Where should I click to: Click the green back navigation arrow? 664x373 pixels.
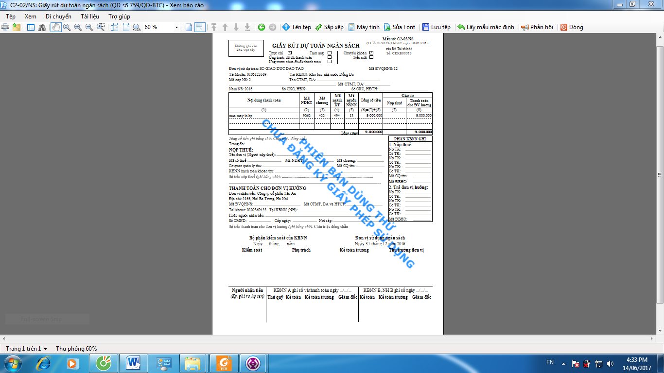click(x=262, y=27)
